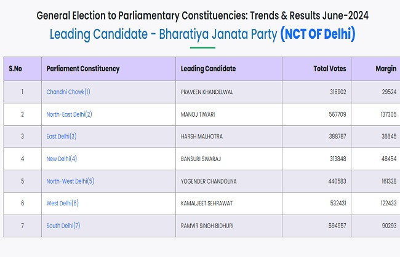
Task: Click the S.No column header
Action: click(x=17, y=69)
